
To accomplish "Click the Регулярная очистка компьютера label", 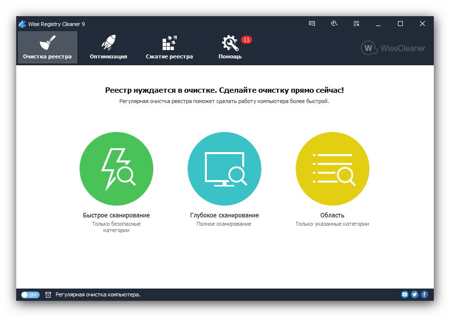I will click(97, 294).
